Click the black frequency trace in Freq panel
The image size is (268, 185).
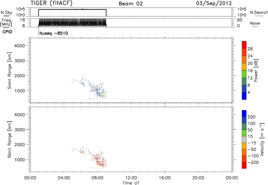click(72, 23)
